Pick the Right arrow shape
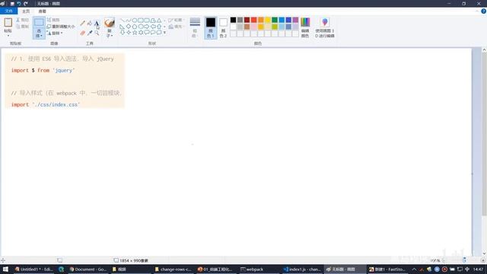Viewport: 487px width, 274px height. click(147, 27)
